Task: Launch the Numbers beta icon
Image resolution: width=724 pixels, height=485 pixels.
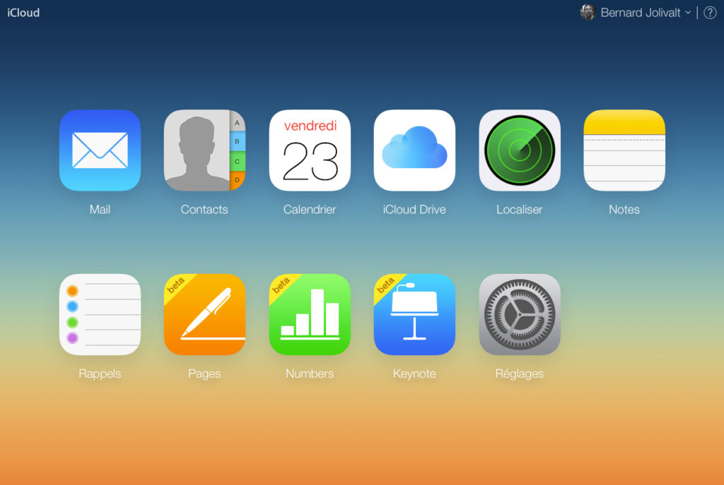Action: tap(310, 314)
